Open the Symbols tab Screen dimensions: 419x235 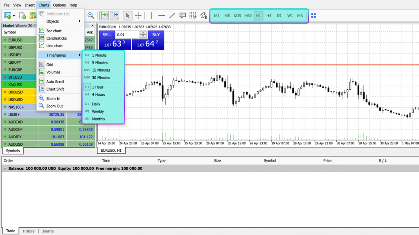pyautogui.click(x=13, y=151)
